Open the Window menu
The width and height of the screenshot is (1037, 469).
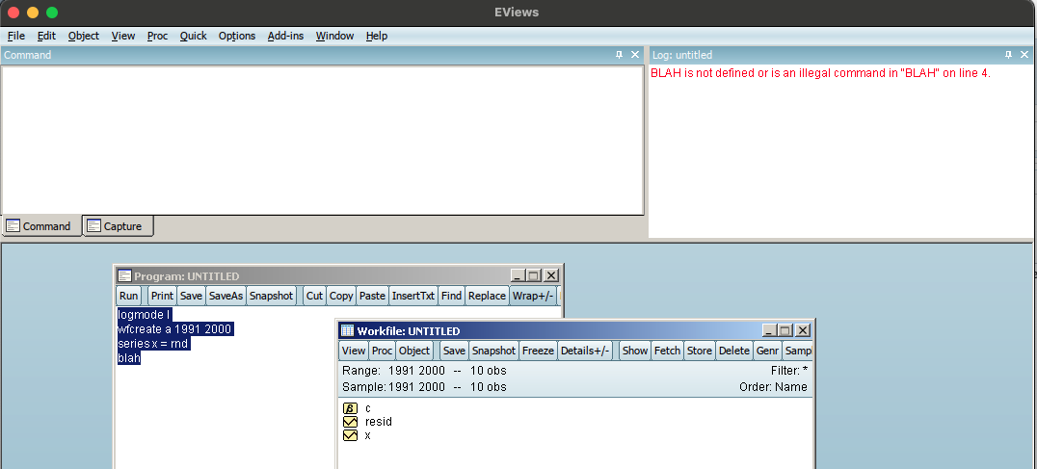pos(334,36)
